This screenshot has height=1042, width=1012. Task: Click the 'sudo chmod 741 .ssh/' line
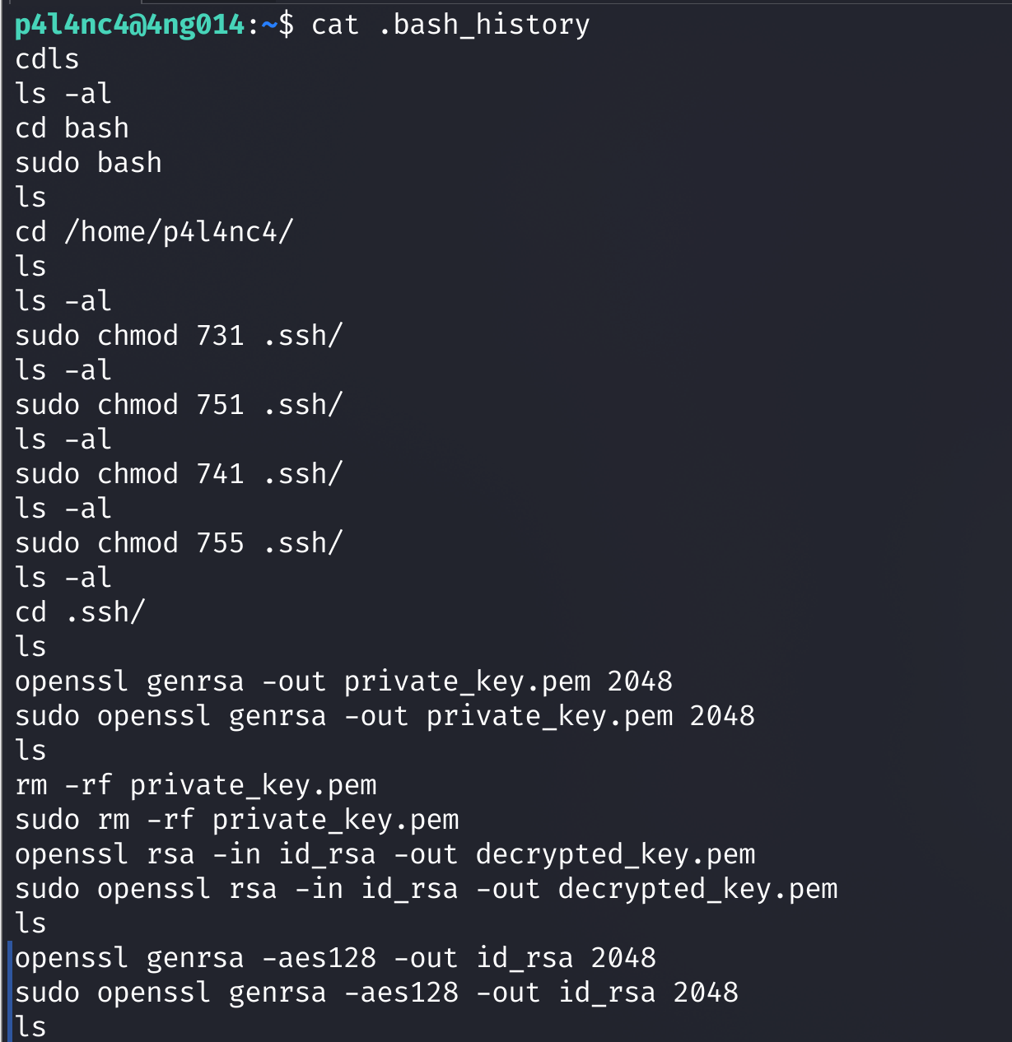point(179,474)
